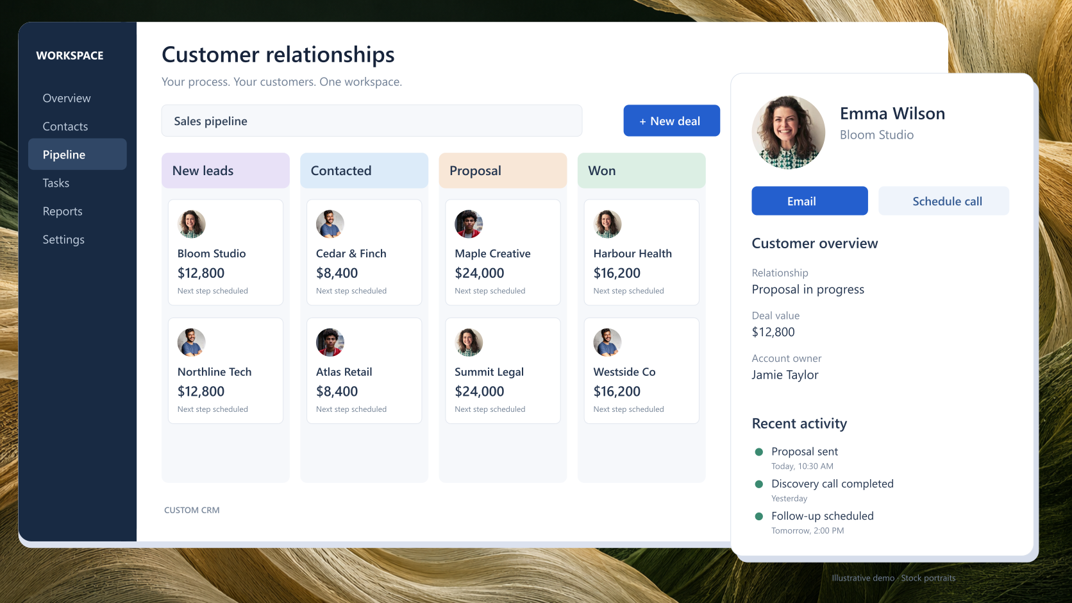Click the avatar on Atlas Retail card
1072x603 pixels.
(330, 343)
